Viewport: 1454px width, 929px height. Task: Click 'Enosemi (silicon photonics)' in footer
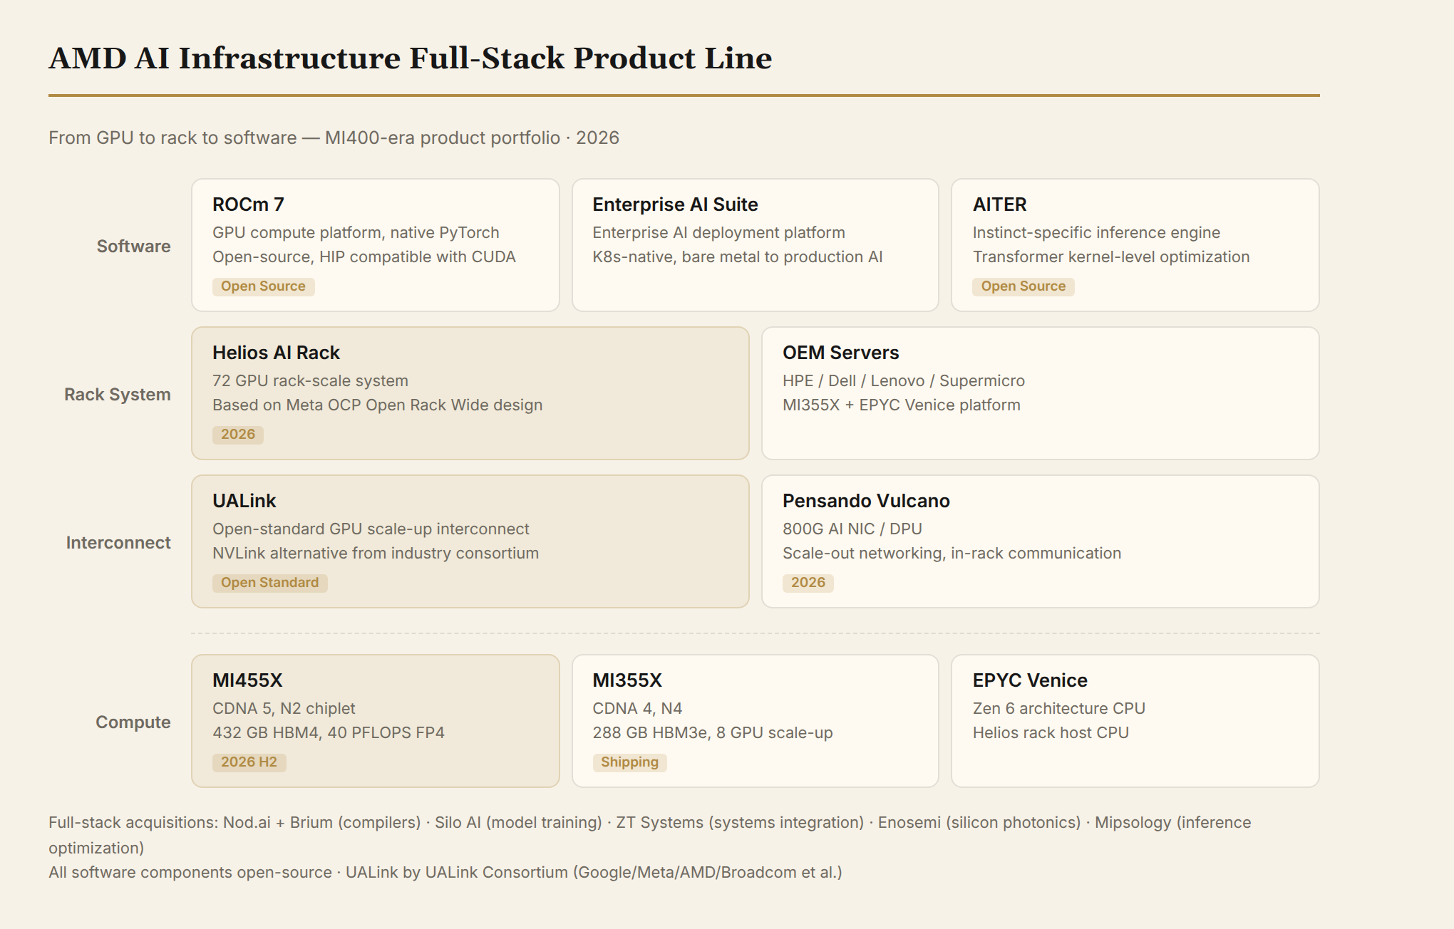pos(979,822)
